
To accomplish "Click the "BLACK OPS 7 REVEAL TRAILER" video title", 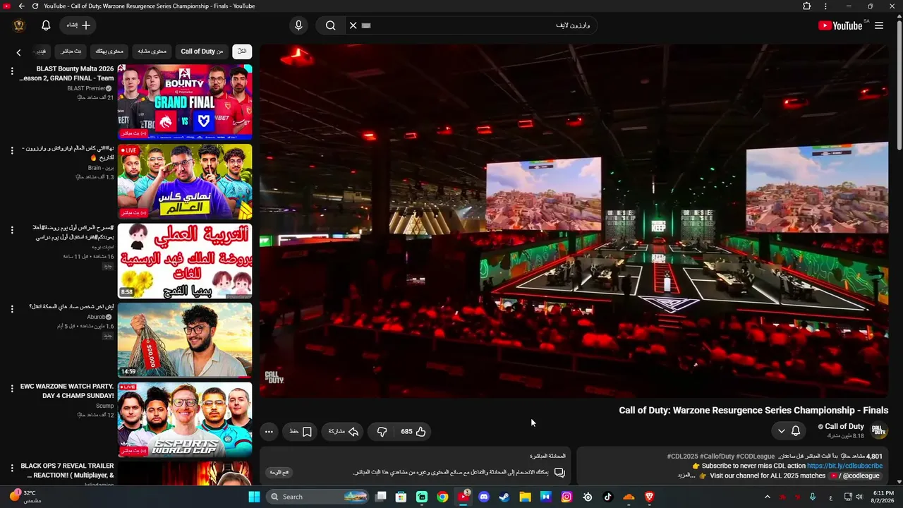I will click(x=67, y=471).
